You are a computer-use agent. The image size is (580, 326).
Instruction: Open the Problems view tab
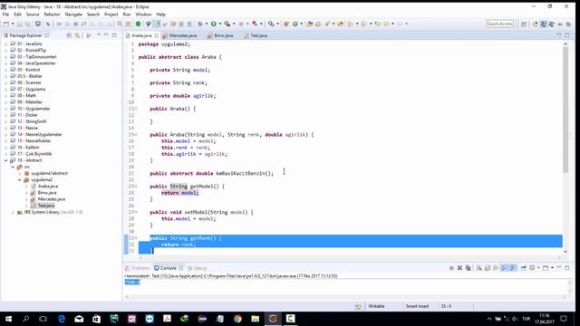tap(137, 268)
